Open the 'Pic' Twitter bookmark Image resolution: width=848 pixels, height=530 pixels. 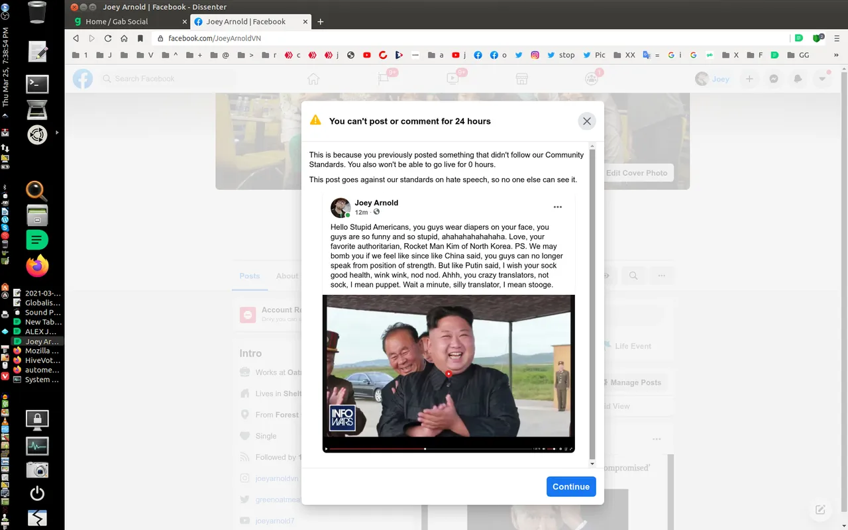(x=594, y=55)
